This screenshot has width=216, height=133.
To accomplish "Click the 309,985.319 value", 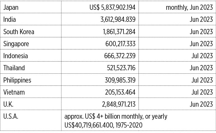I will click(120, 80).
